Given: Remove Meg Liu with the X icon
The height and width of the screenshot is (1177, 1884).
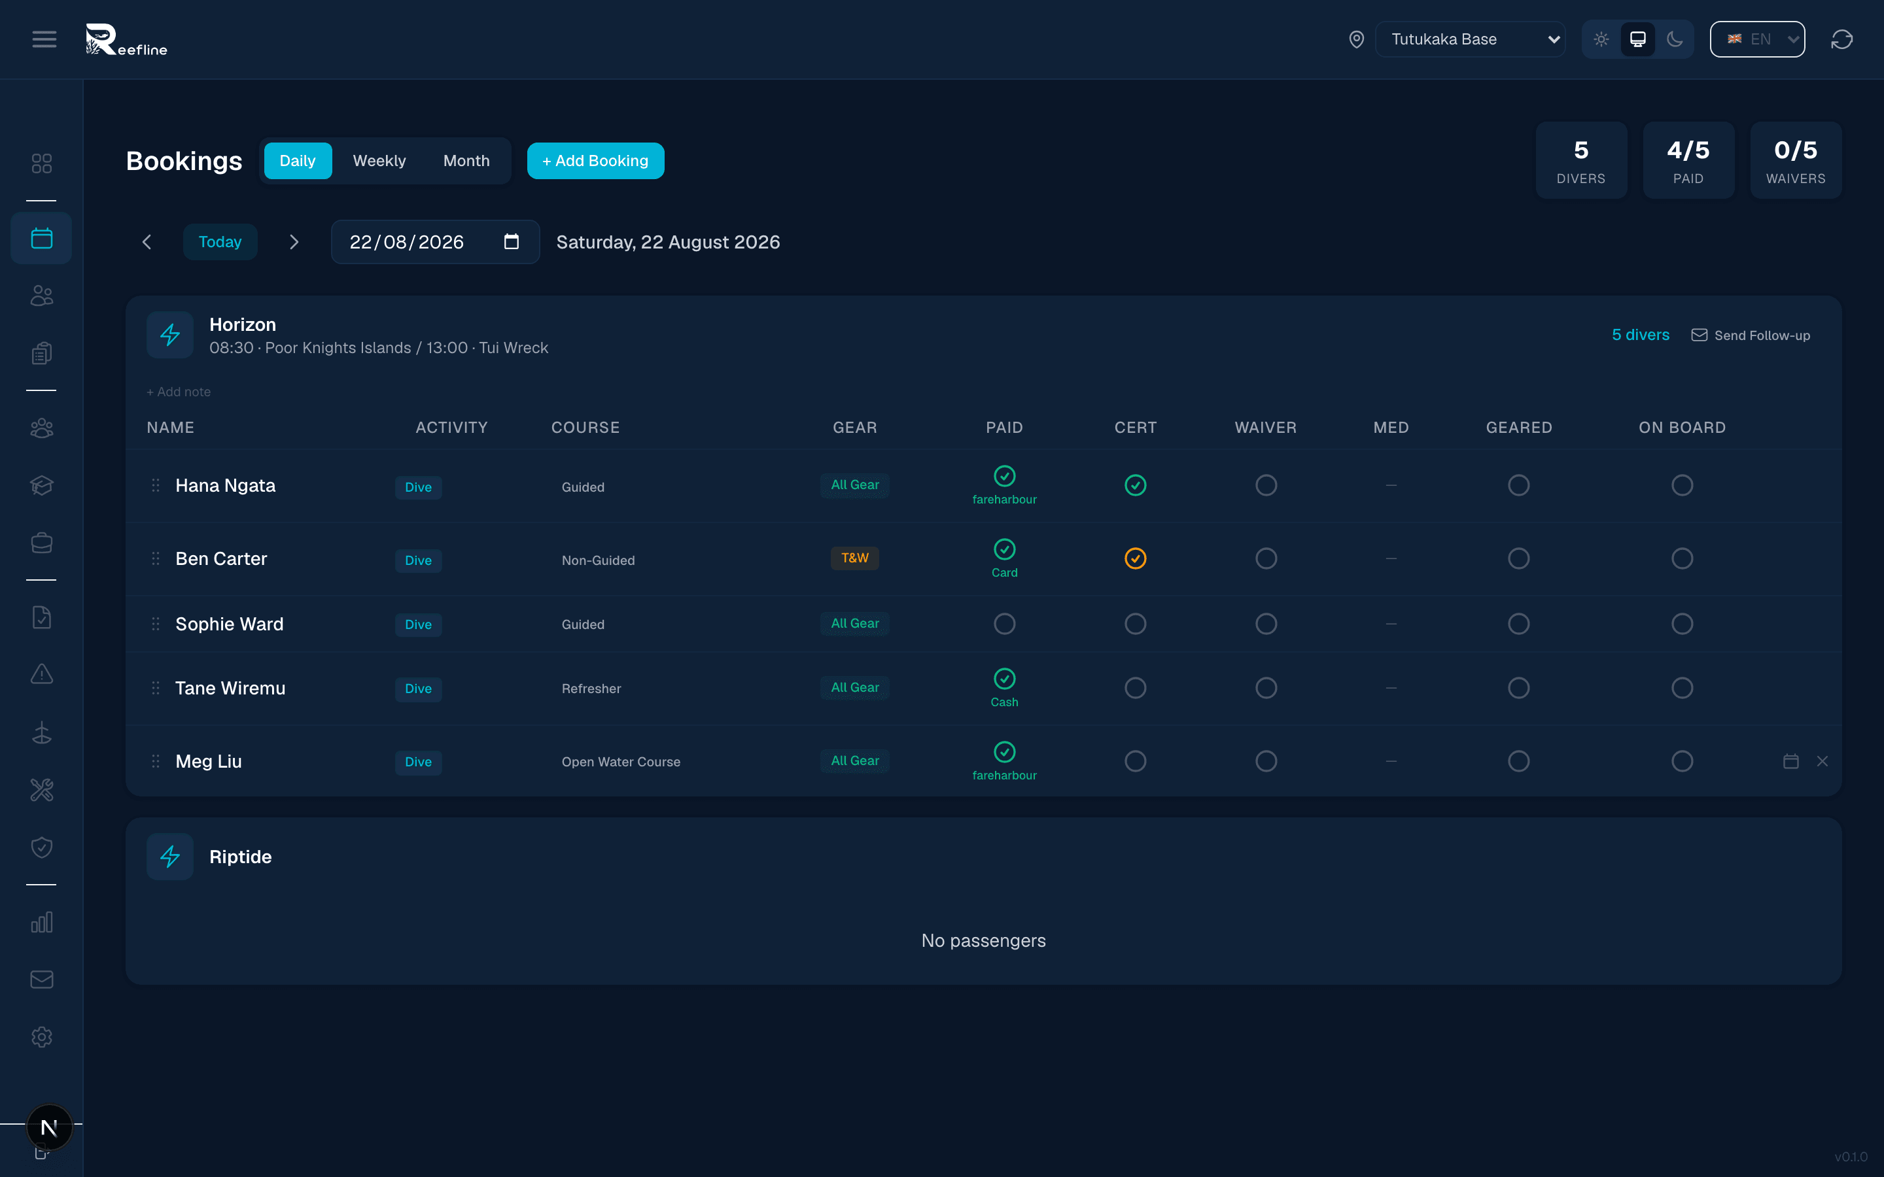Looking at the screenshot, I should point(1823,761).
